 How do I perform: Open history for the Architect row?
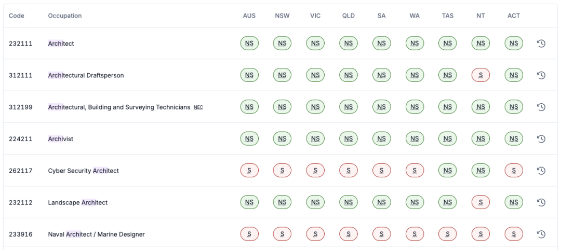coord(541,44)
